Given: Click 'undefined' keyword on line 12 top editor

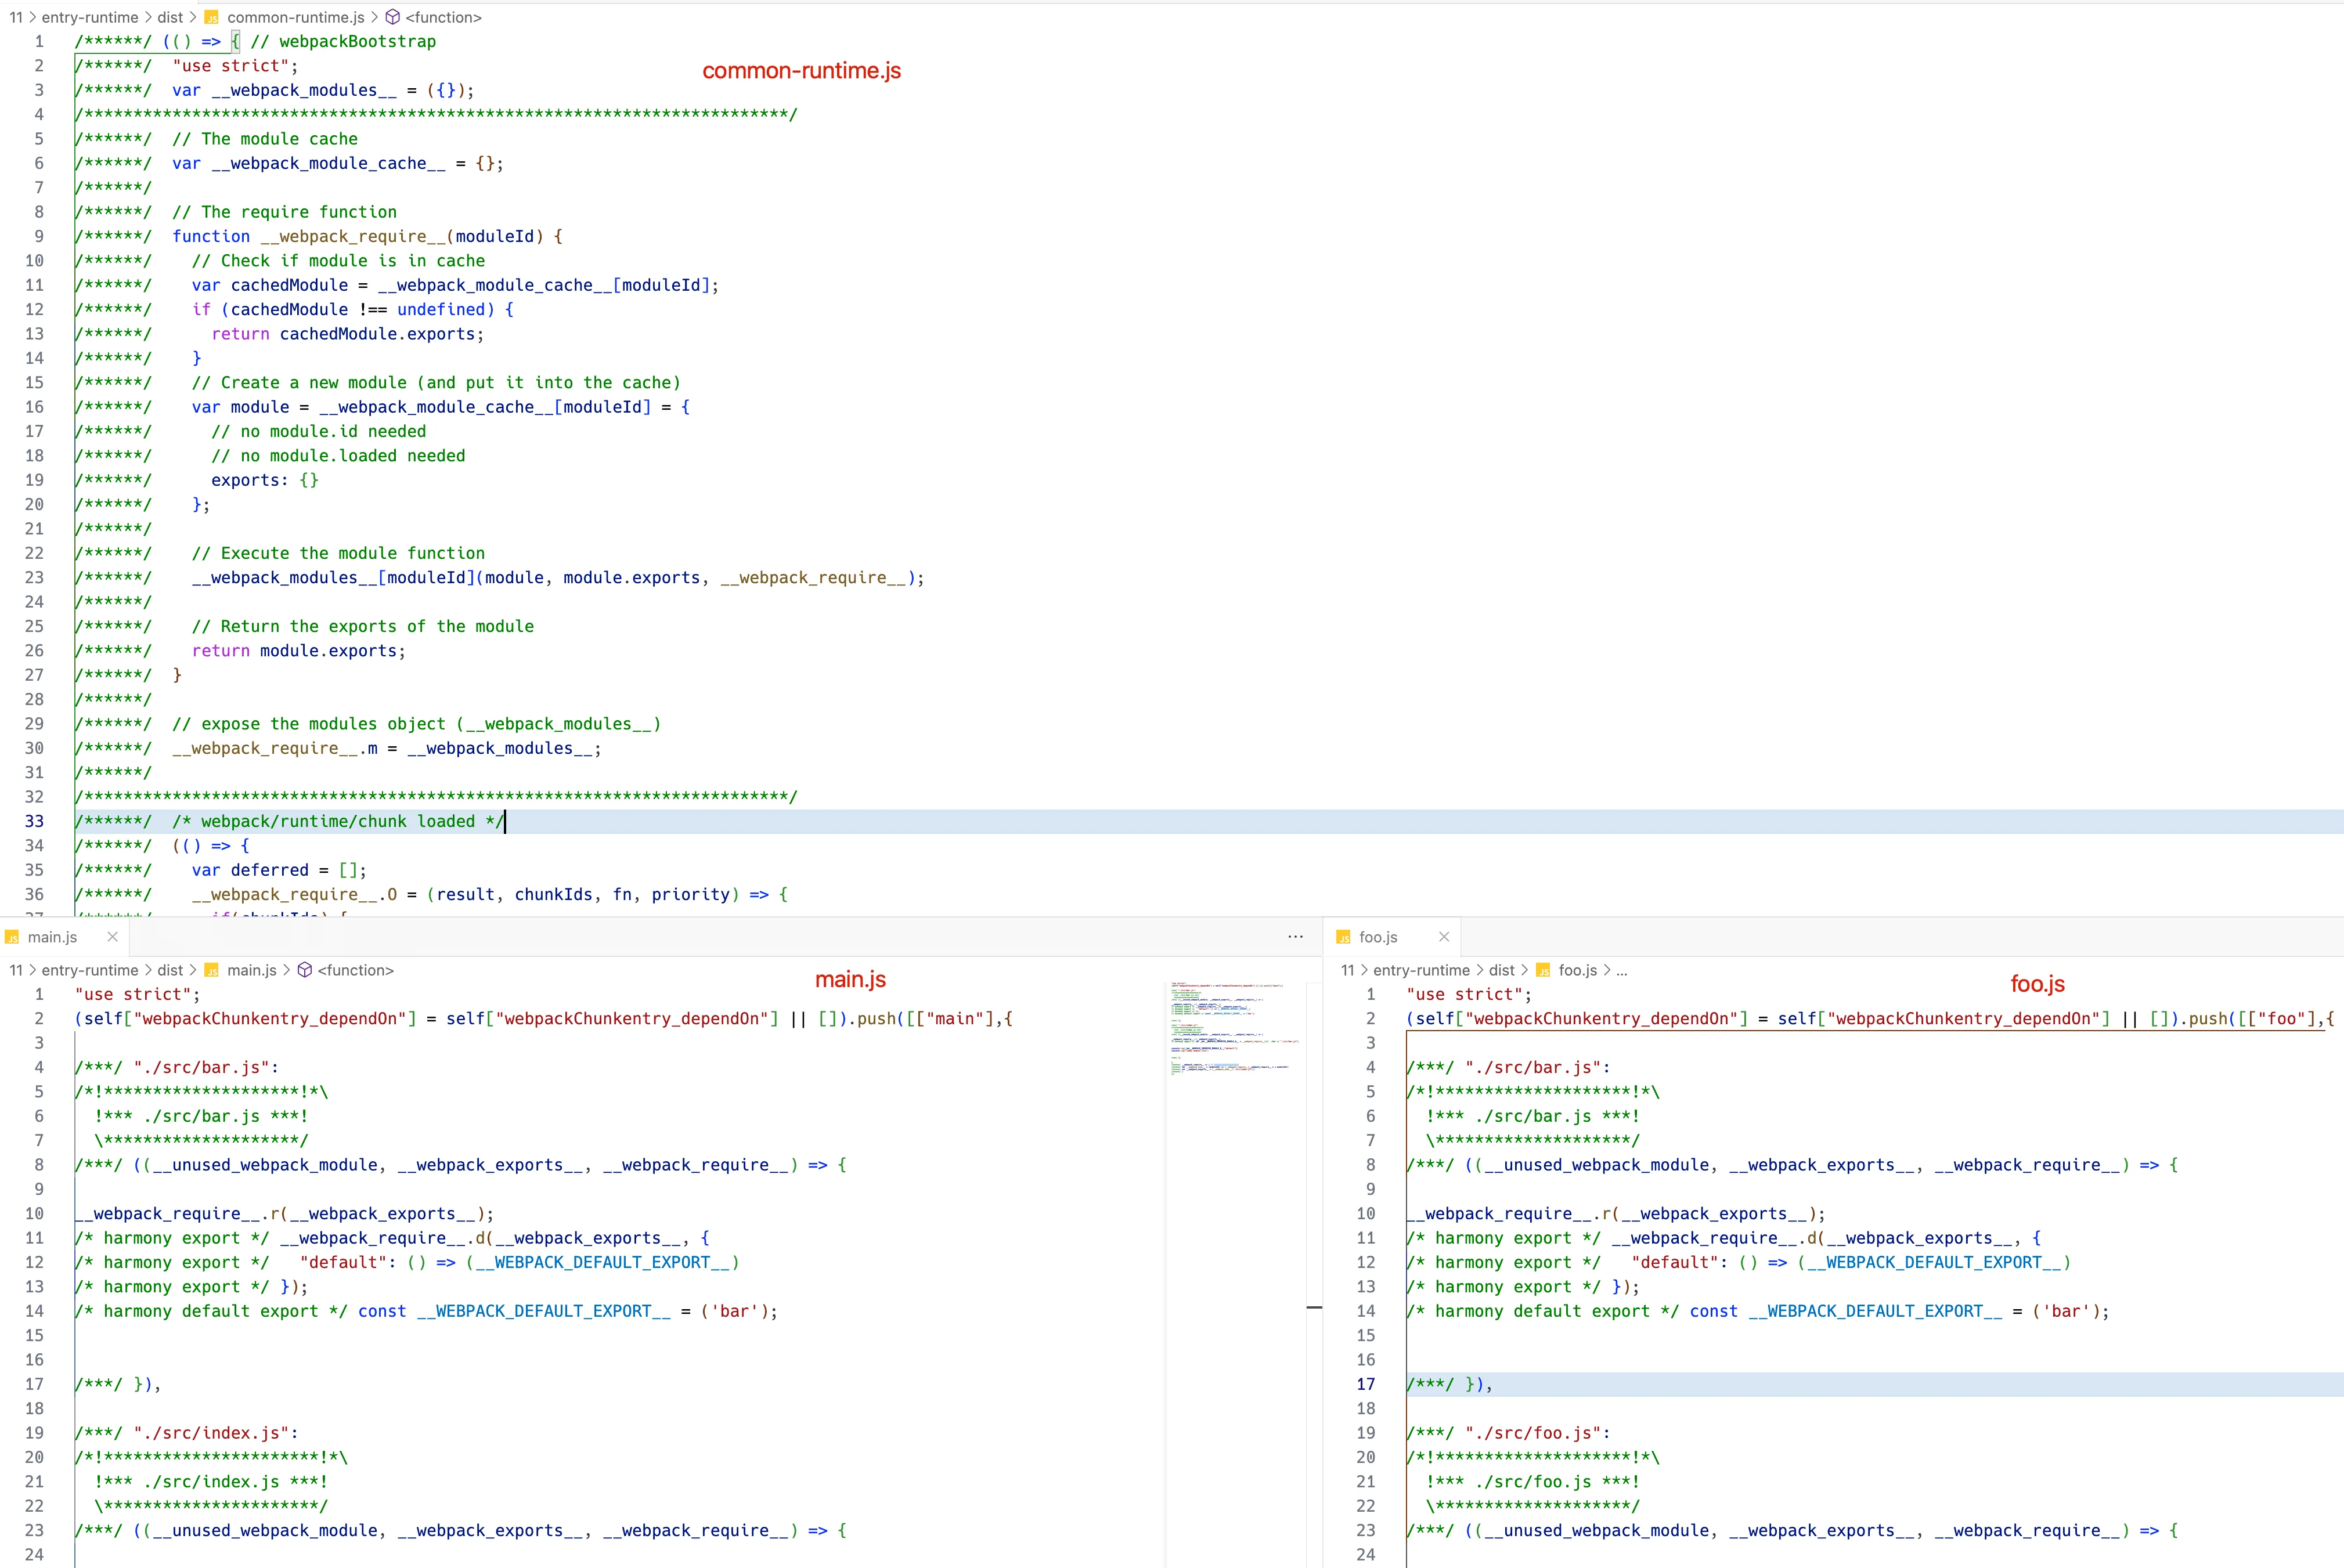Looking at the screenshot, I should point(441,310).
